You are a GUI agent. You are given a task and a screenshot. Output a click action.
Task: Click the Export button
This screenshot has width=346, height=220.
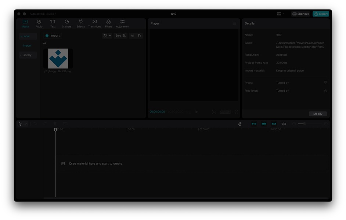(x=321, y=14)
